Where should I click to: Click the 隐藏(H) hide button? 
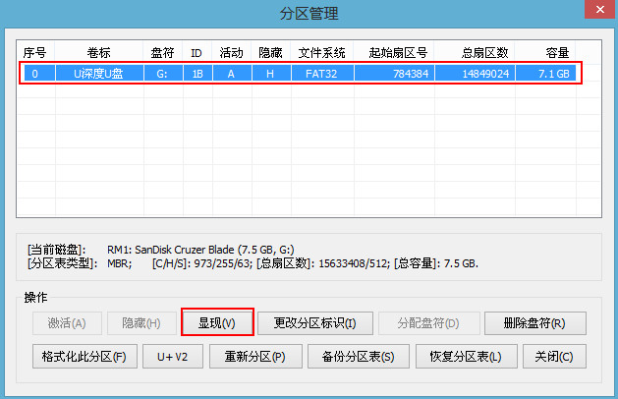point(141,323)
